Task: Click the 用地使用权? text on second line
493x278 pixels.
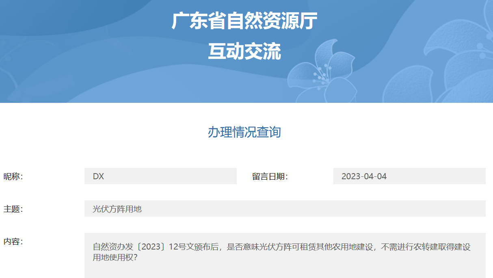Action: coord(115,257)
